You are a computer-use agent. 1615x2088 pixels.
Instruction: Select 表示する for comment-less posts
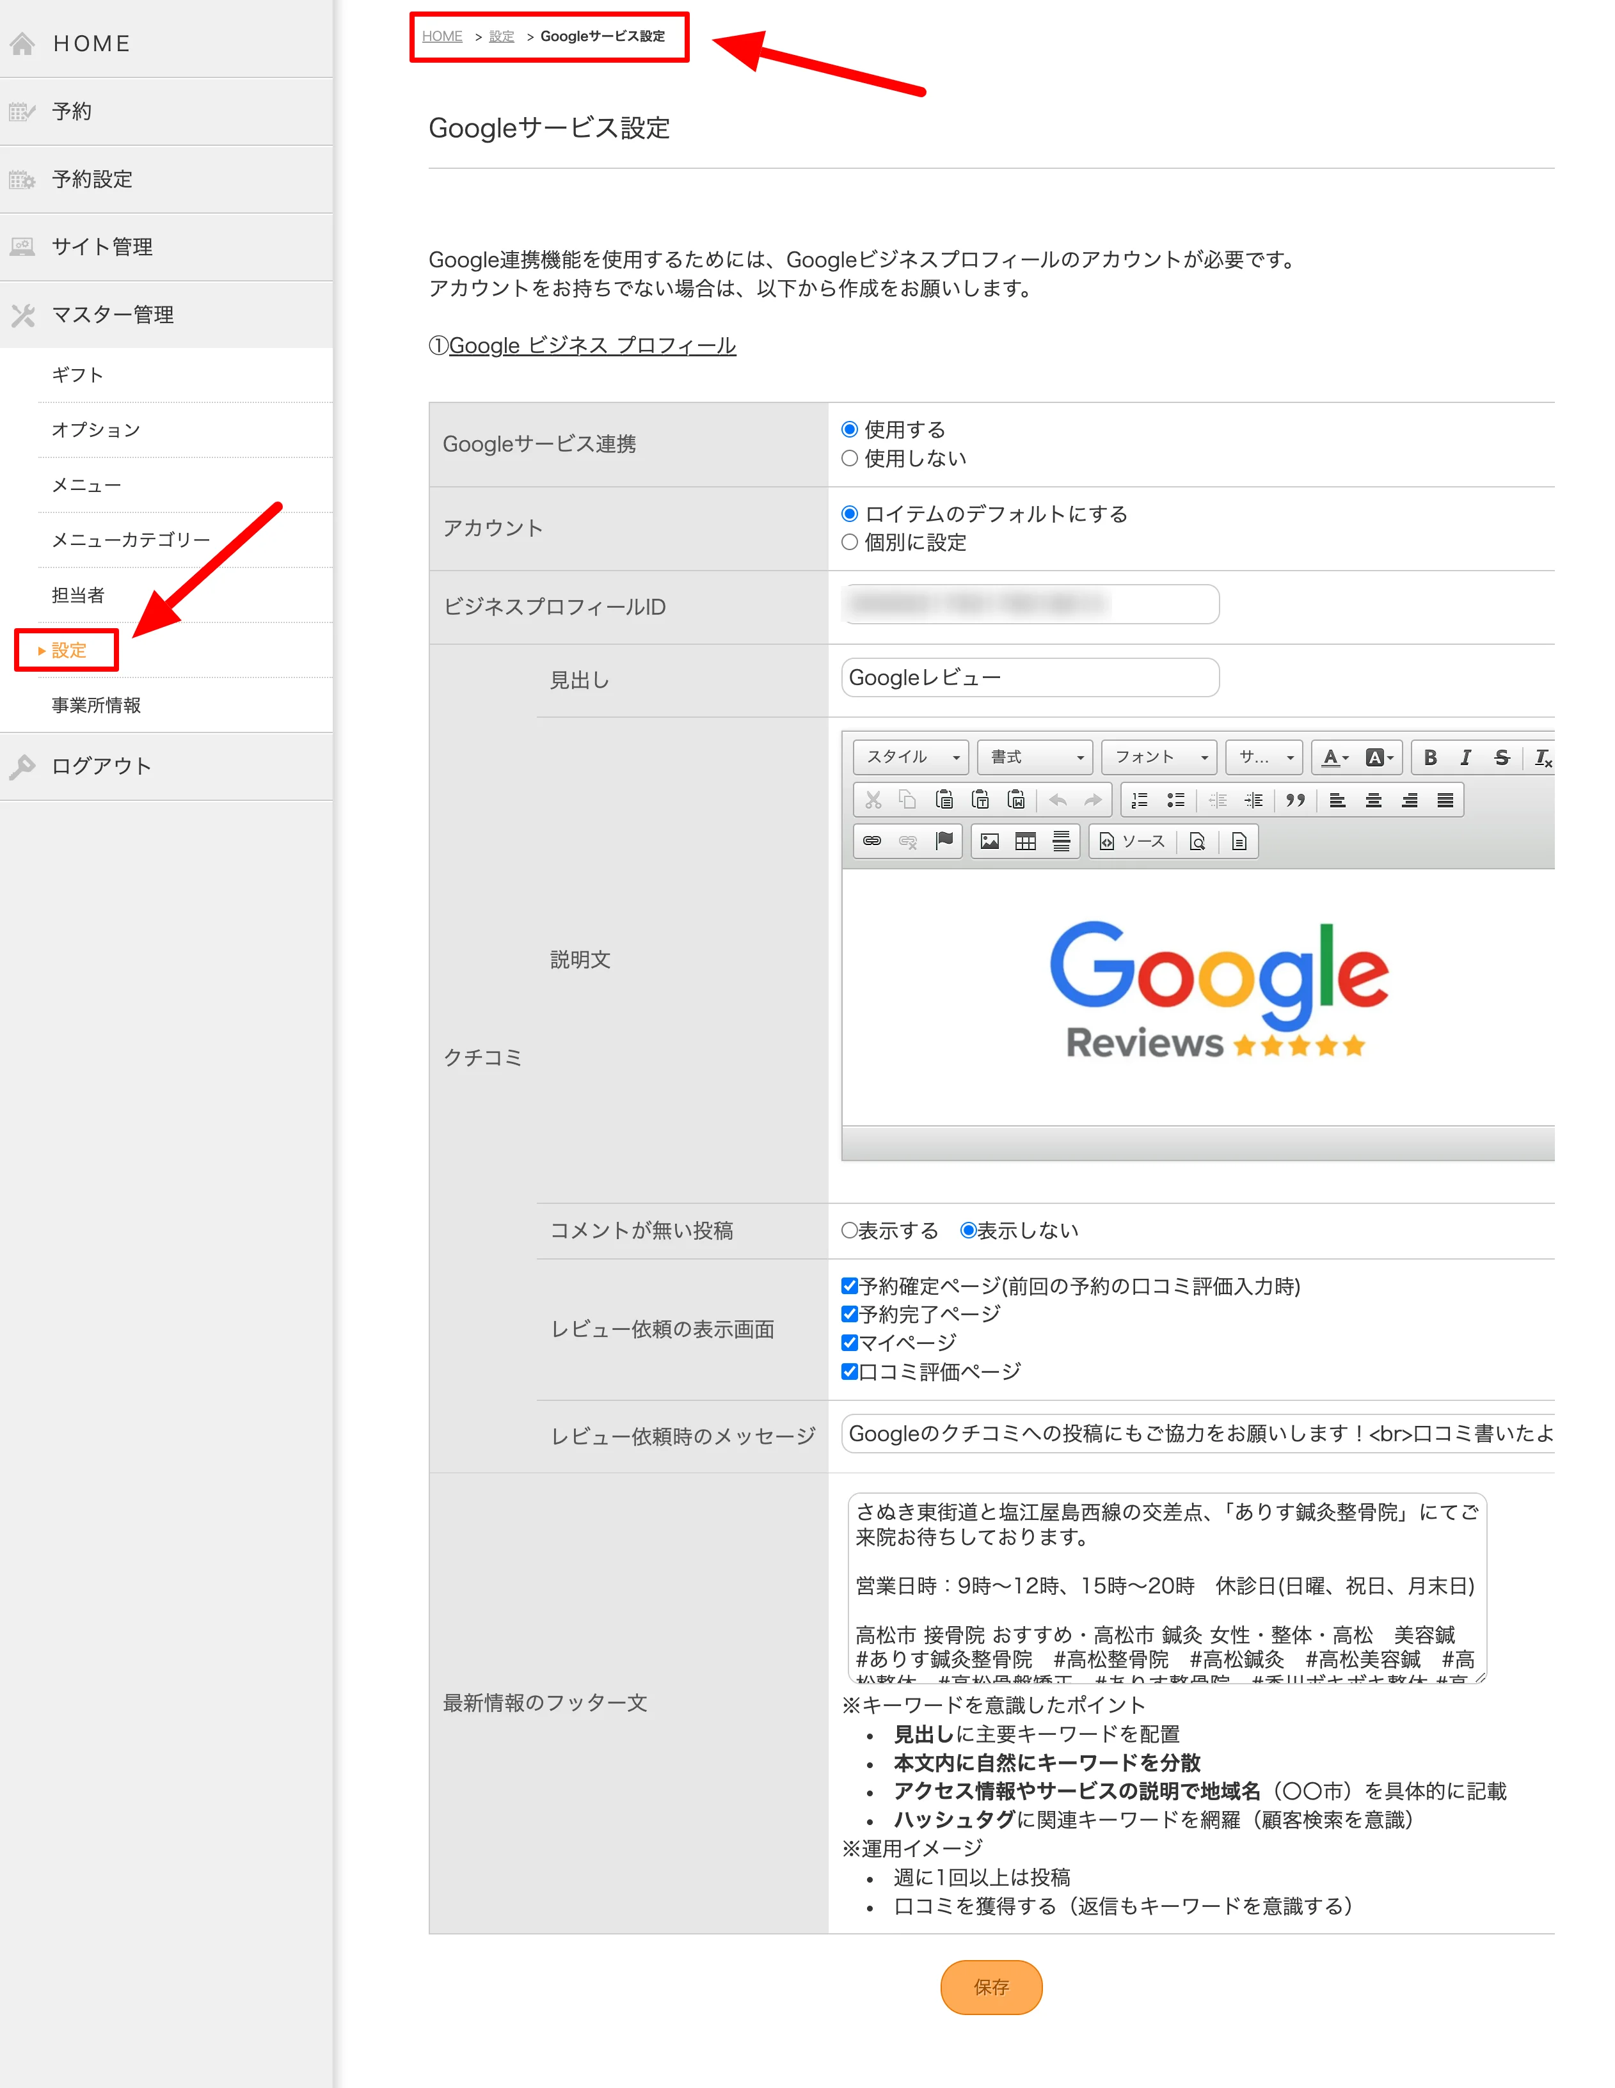pos(849,1230)
